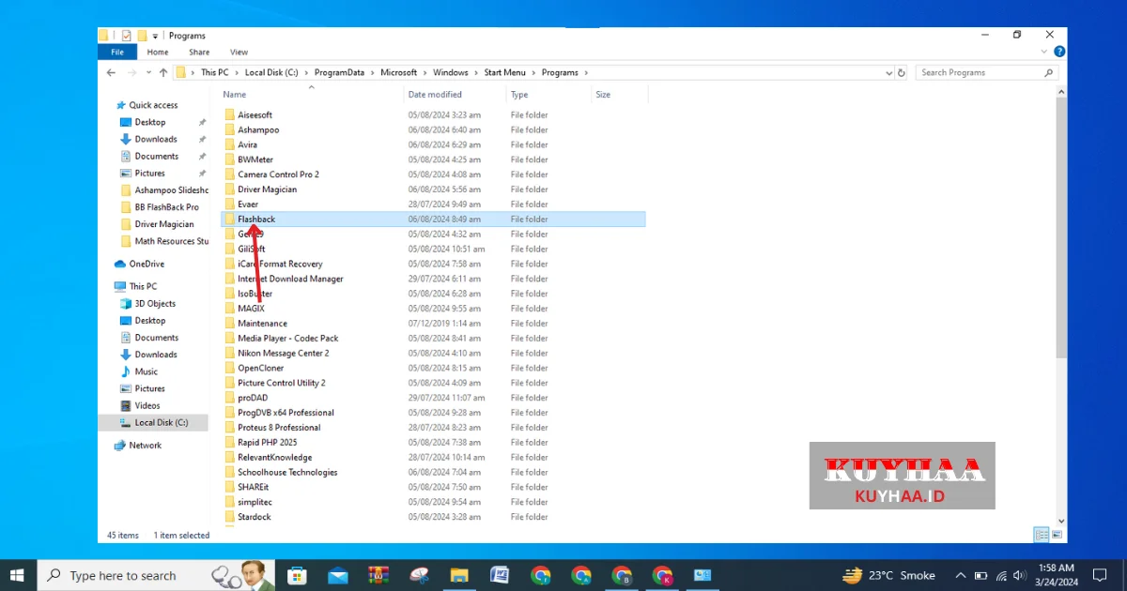Open WinRAR from the taskbar
Viewport: 1127px width, 591px height.
(x=378, y=575)
